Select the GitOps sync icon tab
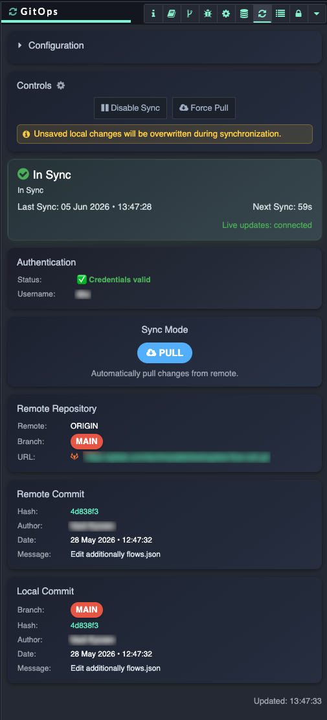 click(x=262, y=14)
